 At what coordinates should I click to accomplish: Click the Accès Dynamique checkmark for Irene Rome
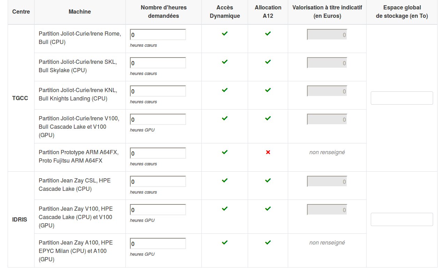(x=225, y=33)
